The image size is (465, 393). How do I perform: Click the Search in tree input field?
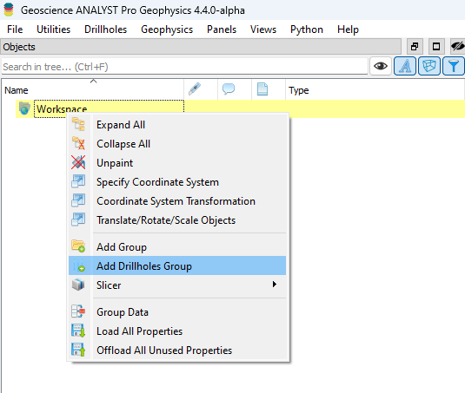pos(184,67)
